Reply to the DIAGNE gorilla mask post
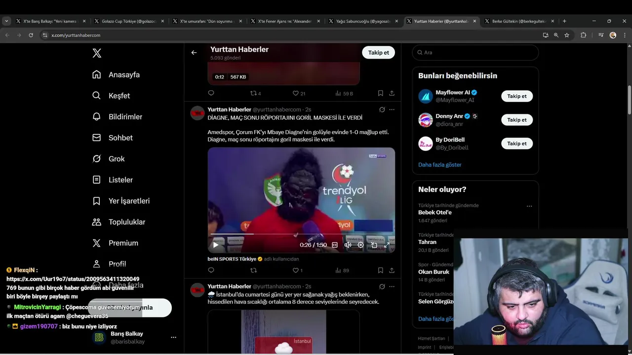632x355 pixels. click(211, 270)
